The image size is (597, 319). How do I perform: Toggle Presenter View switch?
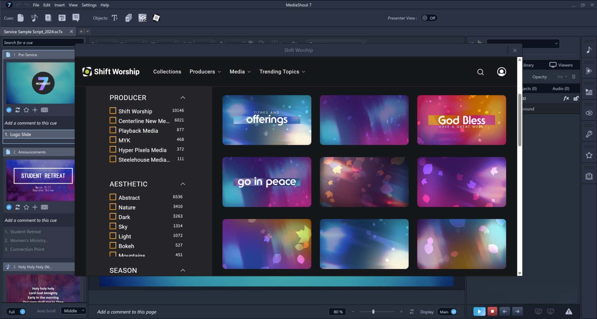[x=429, y=18]
